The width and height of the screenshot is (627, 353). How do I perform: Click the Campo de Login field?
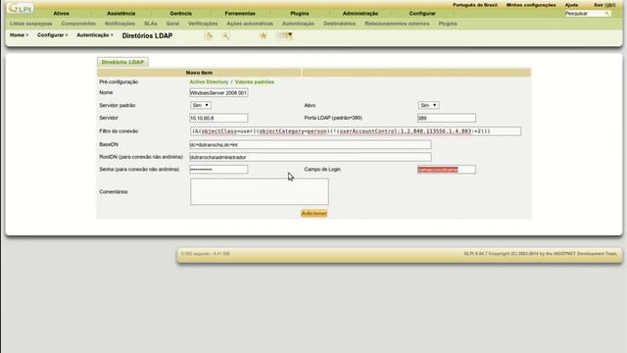click(x=447, y=170)
